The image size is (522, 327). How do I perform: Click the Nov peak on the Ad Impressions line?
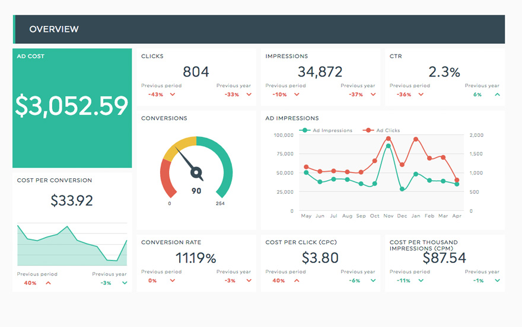[389, 145]
